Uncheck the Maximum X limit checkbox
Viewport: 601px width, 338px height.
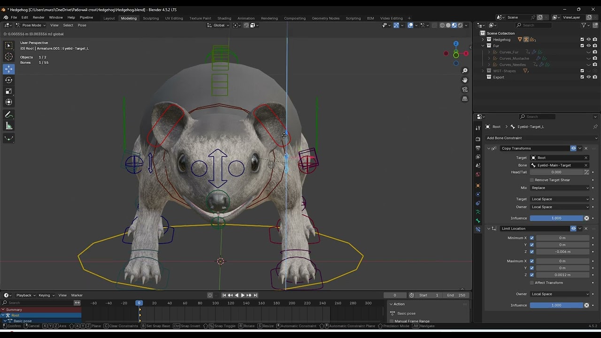tap(532, 261)
